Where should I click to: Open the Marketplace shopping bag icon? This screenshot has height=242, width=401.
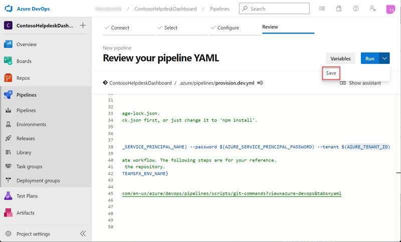[x=339, y=8]
